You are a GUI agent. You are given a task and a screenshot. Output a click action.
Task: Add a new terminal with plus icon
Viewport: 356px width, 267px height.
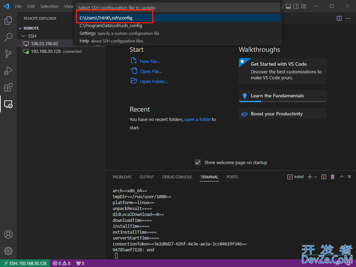pyautogui.click(x=310, y=177)
